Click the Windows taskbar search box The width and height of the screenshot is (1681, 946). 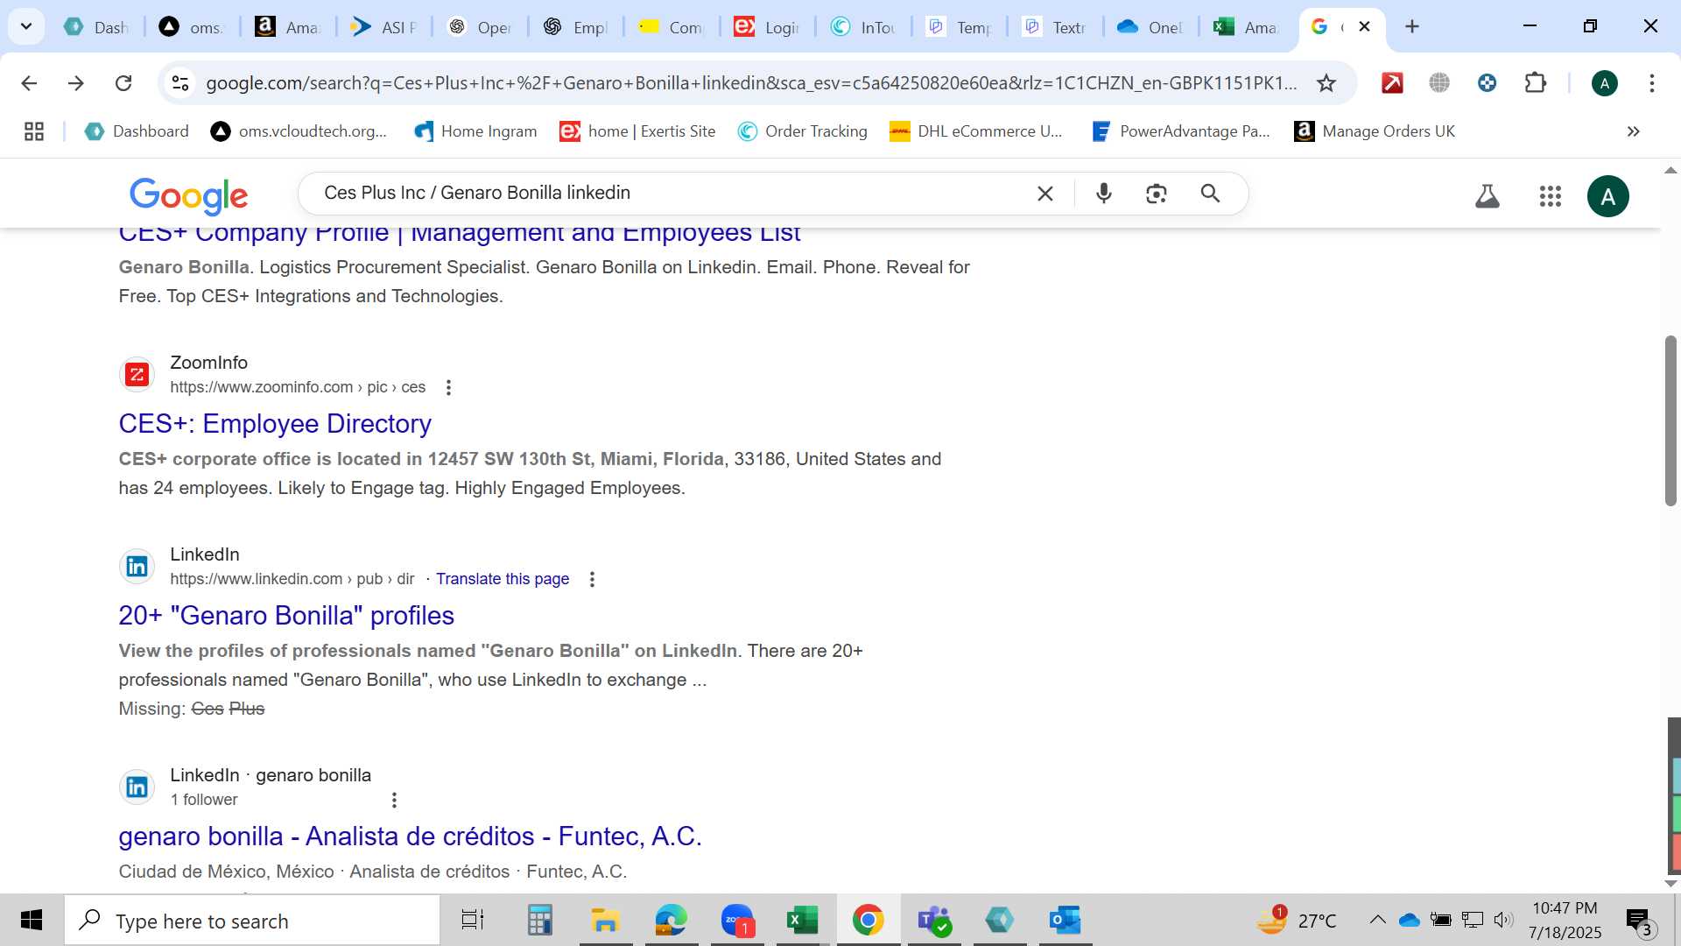click(x=252, y=921)
